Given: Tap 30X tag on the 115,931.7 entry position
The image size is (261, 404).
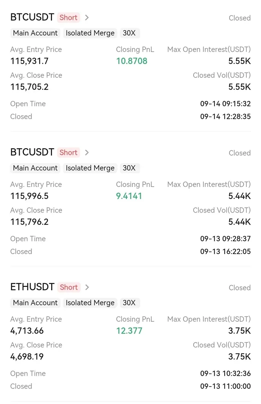Looking at the screenshot, I should [129, 33].
